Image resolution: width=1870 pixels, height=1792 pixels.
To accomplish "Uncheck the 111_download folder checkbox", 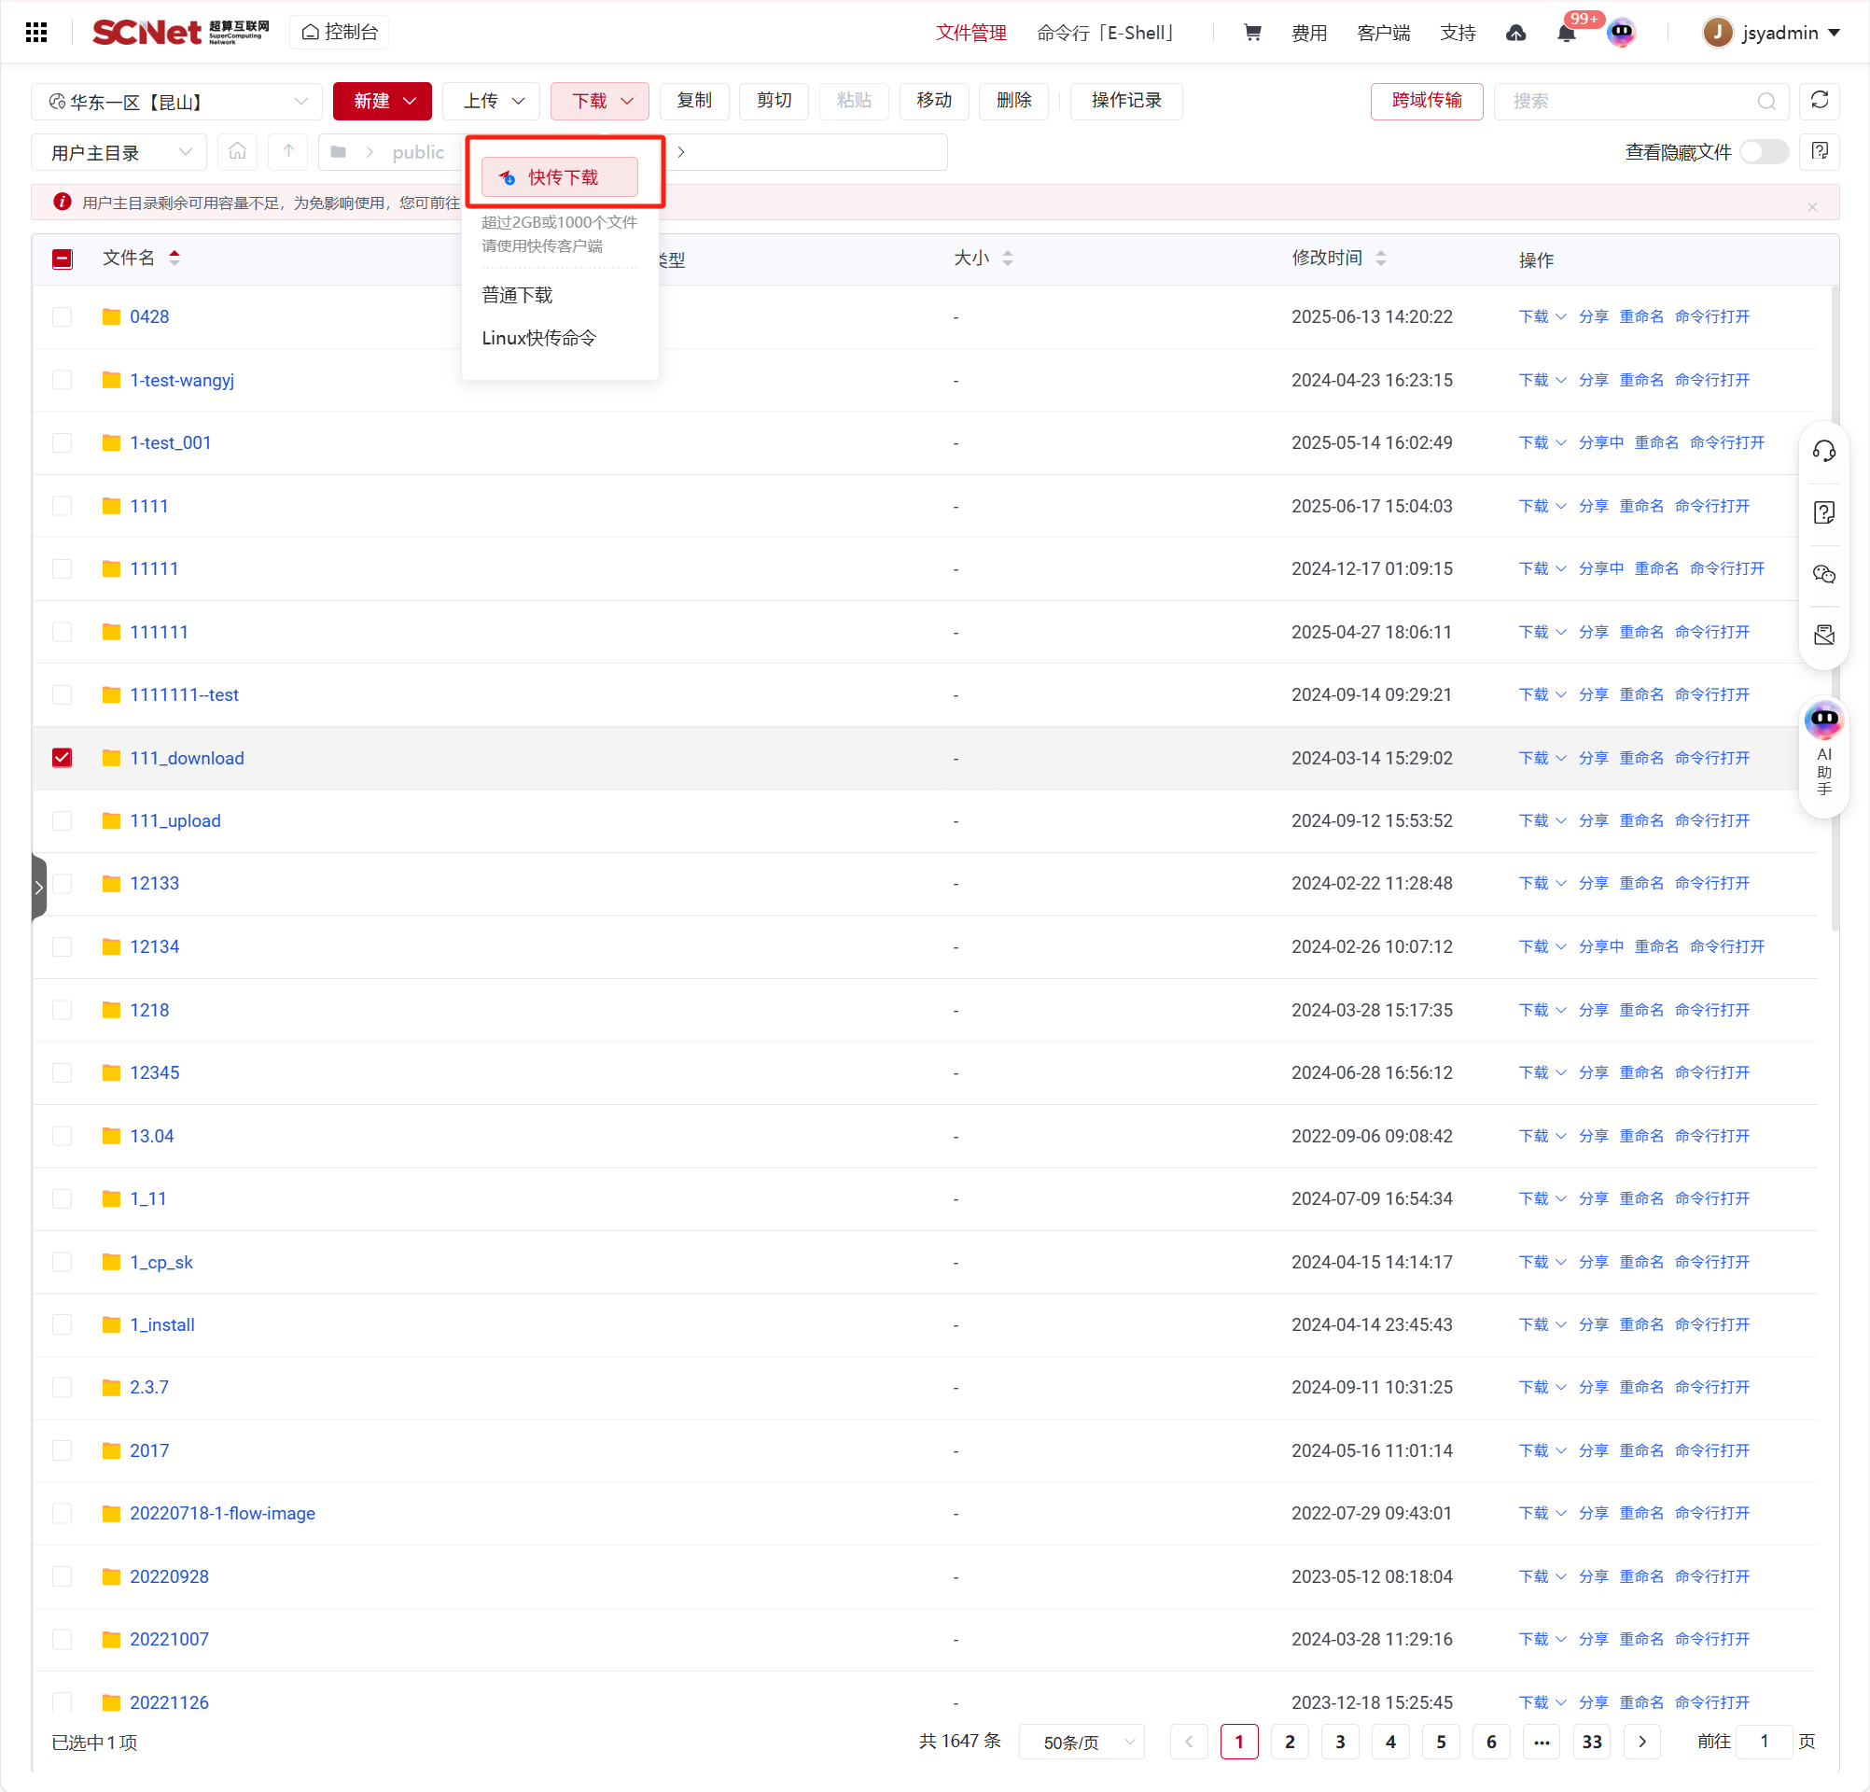I will 62,758.
